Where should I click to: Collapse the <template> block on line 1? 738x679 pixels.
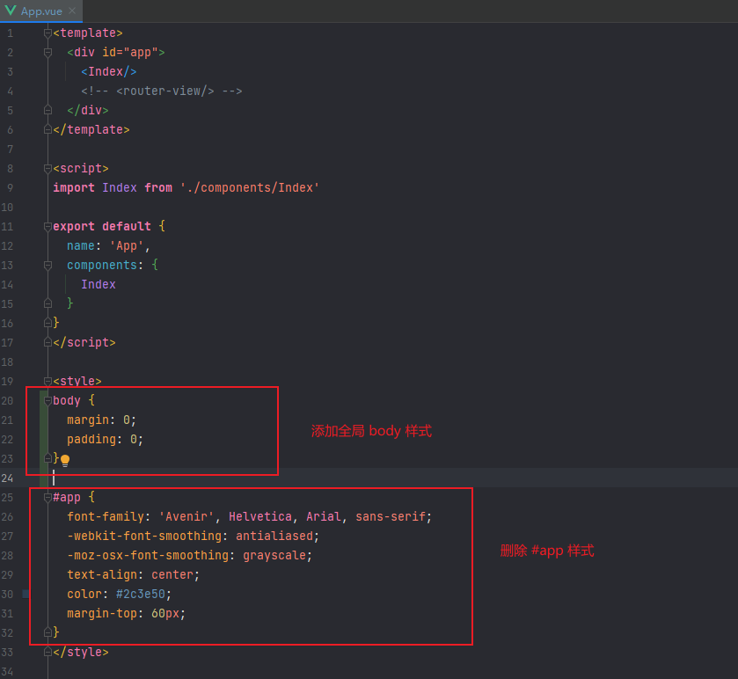(47, 33)
